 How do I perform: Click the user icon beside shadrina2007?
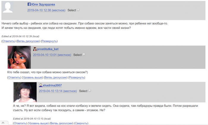41,85
